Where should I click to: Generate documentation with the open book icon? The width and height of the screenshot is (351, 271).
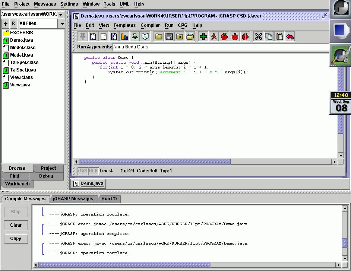coord(145,36)
